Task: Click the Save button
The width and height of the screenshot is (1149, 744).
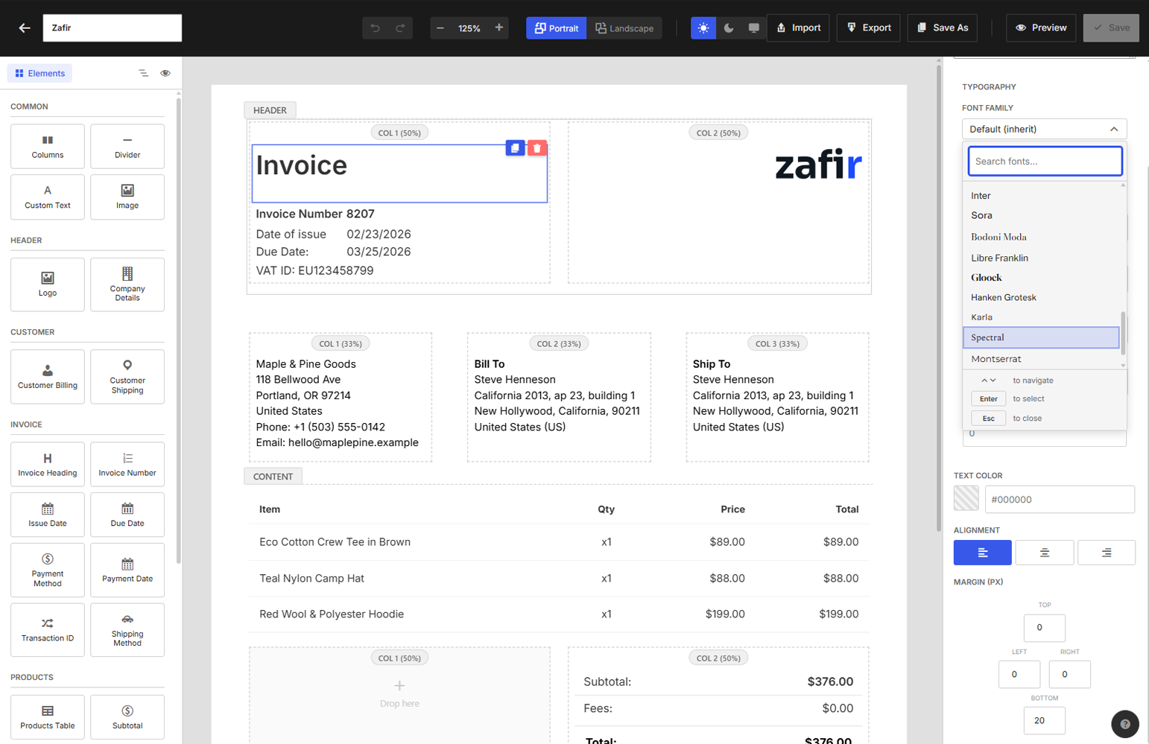Action: click(x=1111, y=28)
